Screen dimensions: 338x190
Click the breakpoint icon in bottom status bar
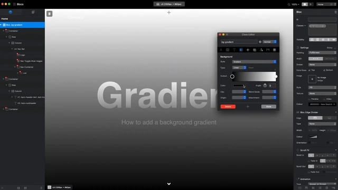[x=49, y=187]
